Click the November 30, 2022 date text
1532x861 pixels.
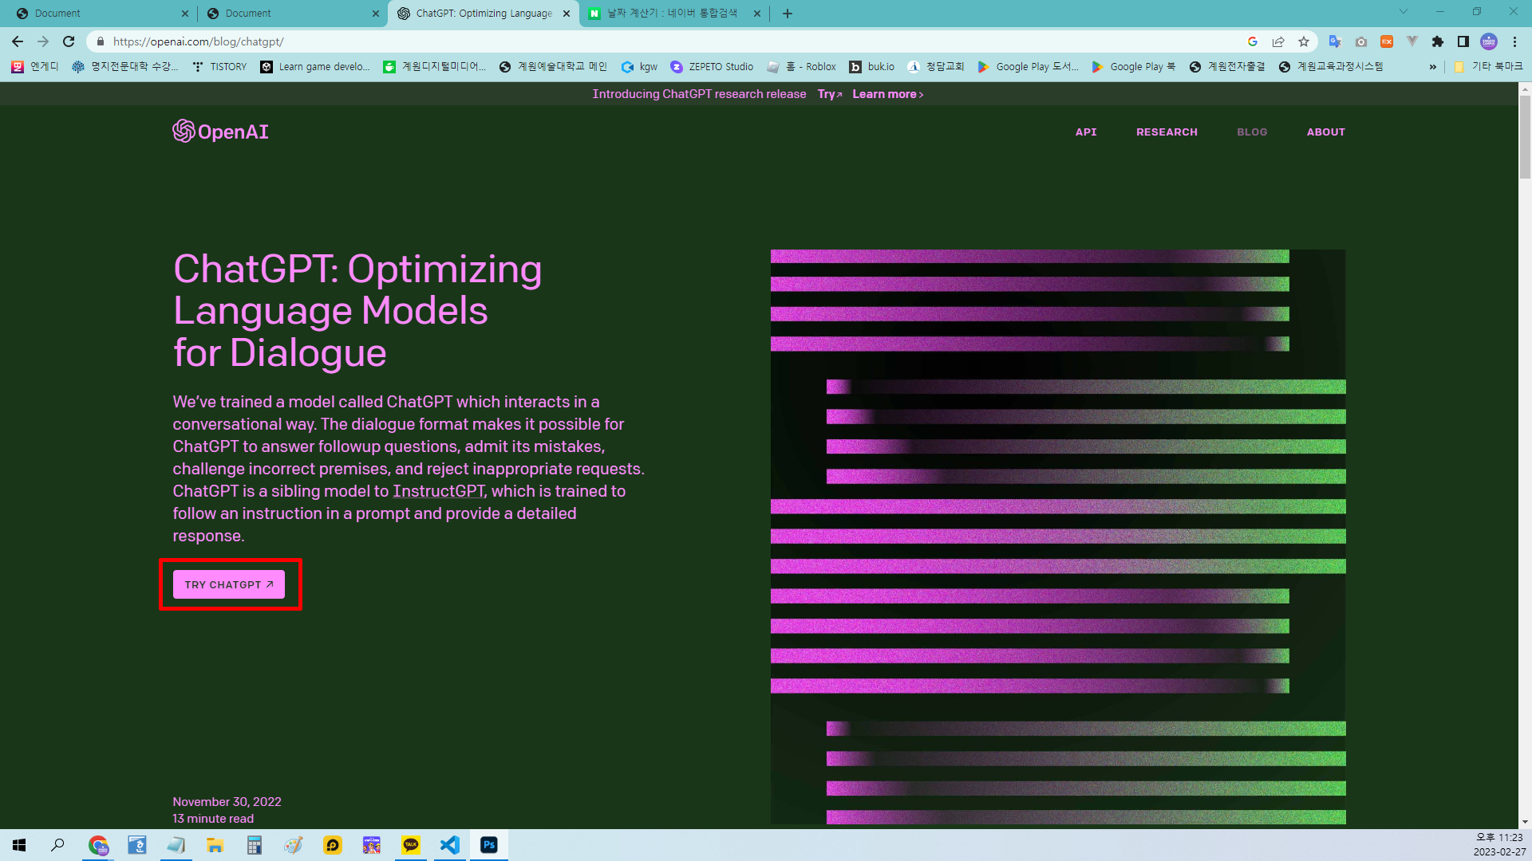(227, 802)
